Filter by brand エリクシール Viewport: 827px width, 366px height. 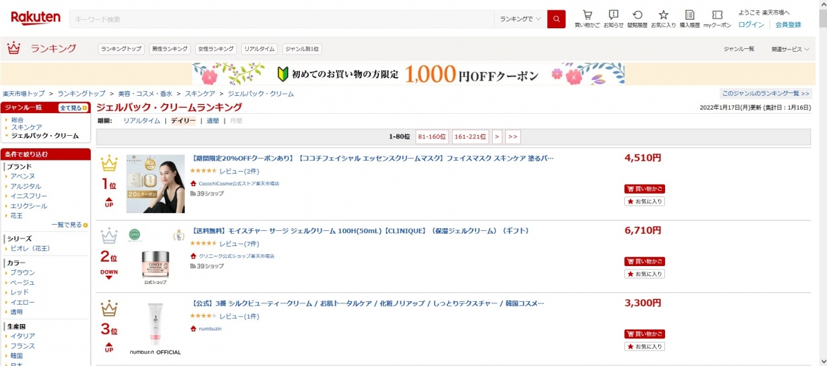coord(28,206)
